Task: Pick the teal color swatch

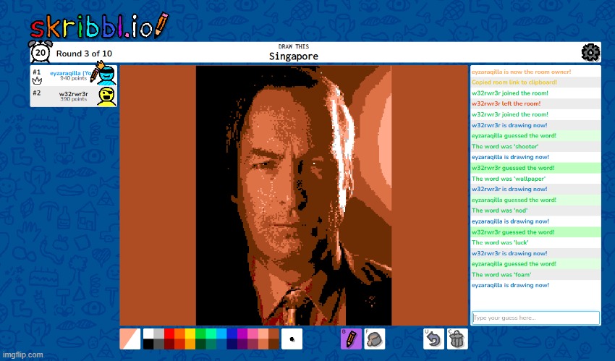Action: (211, 344)
